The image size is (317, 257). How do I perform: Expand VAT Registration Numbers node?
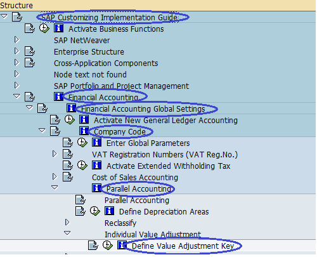click(x=55, y=154)
